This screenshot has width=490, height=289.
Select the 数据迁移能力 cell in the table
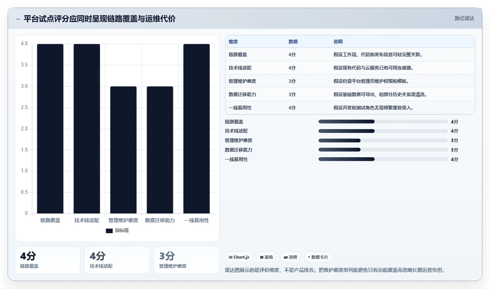[243, 95]
